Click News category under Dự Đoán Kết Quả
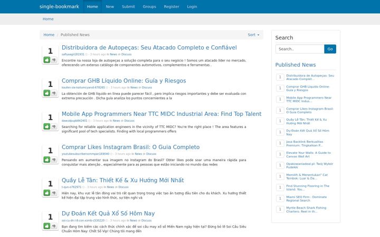The image size is (380, 237). coord(134,220)
